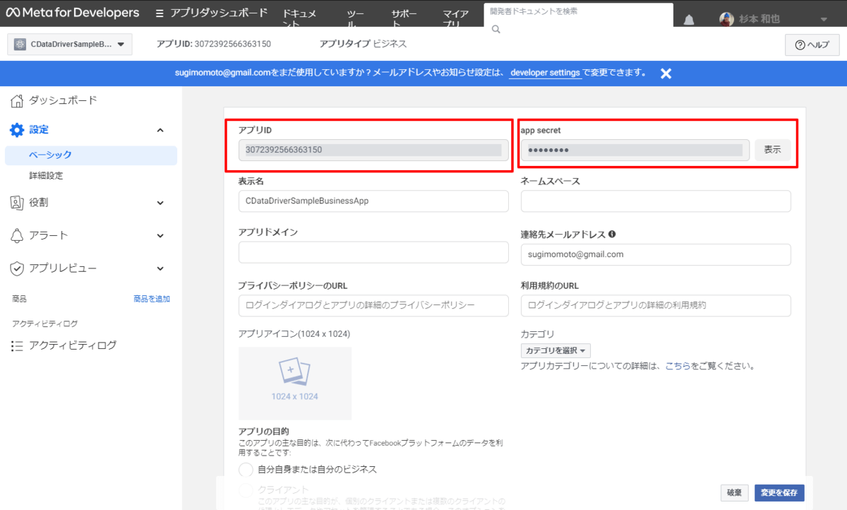This screenshot has height=510, width=847.
Task: Click the アクティビティログ list icon
Action: point(17,346)
